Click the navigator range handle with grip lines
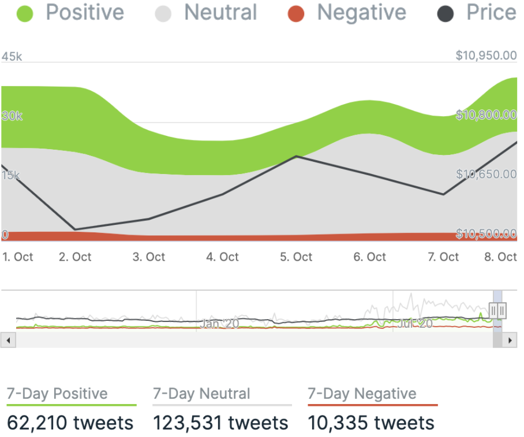This screenshot has width=524, height=437. [x=497, y=310]
